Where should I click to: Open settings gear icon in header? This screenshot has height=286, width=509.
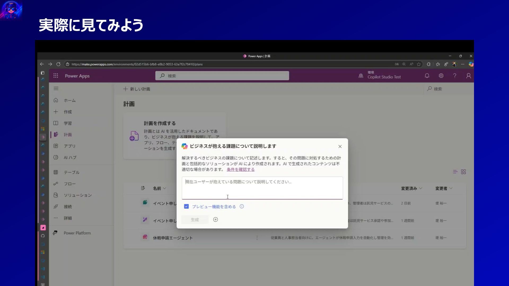click(441, 76)
